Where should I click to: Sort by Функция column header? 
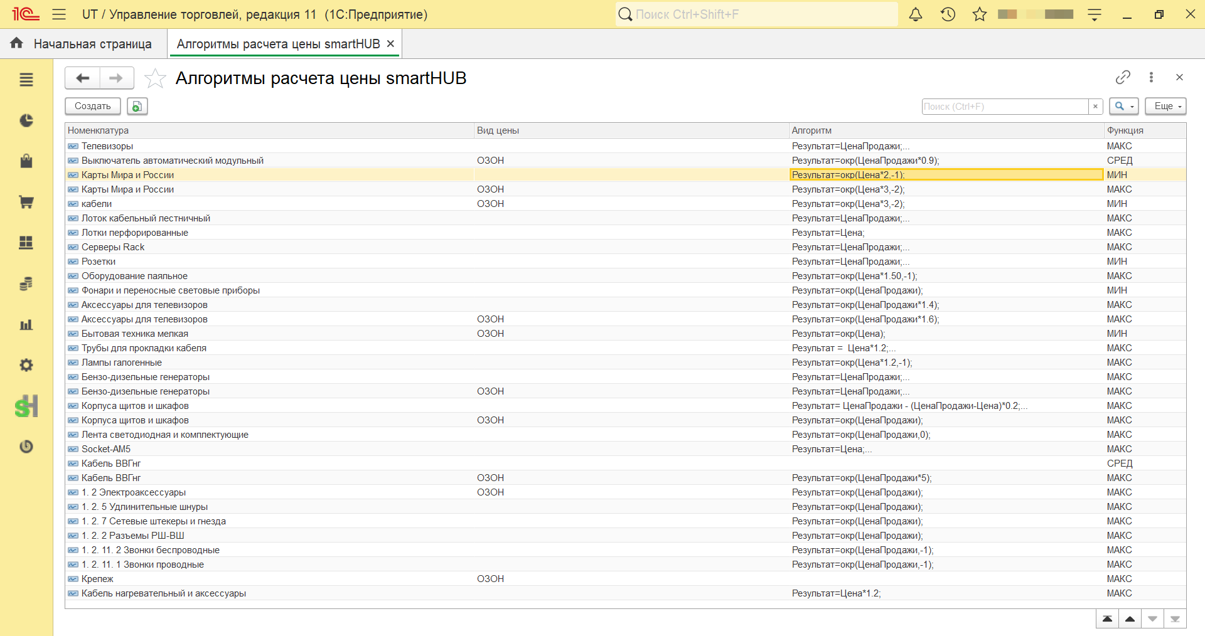coord(1145,130)
